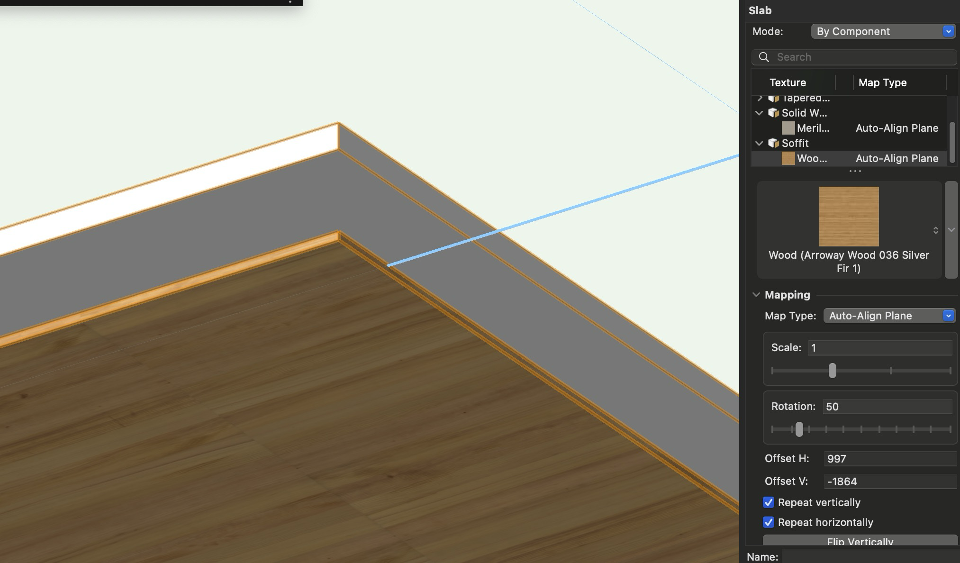
Task: Toggle the Repeat vertically checkbox
Action: 769,502
